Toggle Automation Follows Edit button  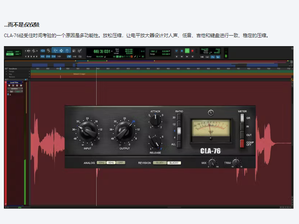[69, 56]
